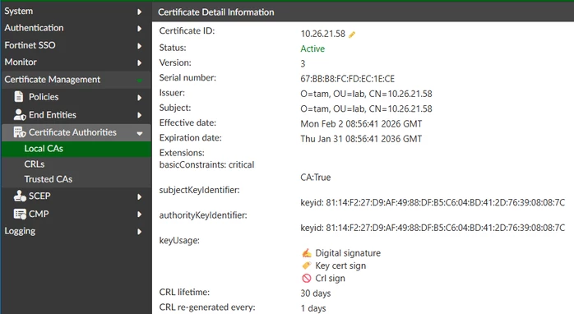
Task: Expand the Fortinet SSO arrow
Action: (139, 46)
